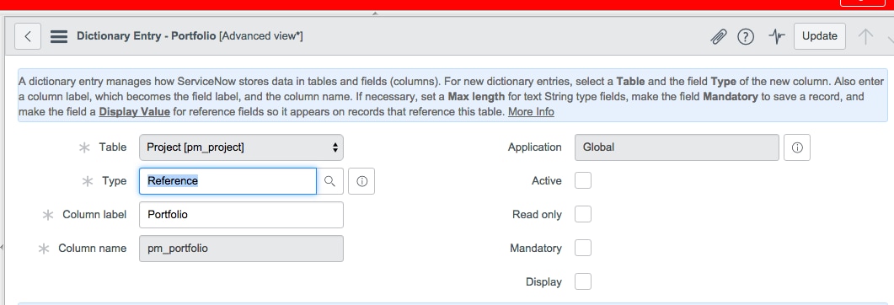Screen dimensions: 894x305
Task: Open the Table dropdown showing Project [pm_project]
Action: (241, 147)
